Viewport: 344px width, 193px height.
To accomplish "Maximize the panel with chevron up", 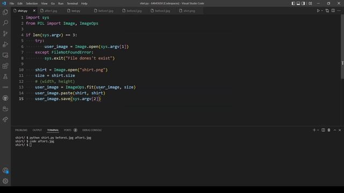I will [x=335, y=130].
